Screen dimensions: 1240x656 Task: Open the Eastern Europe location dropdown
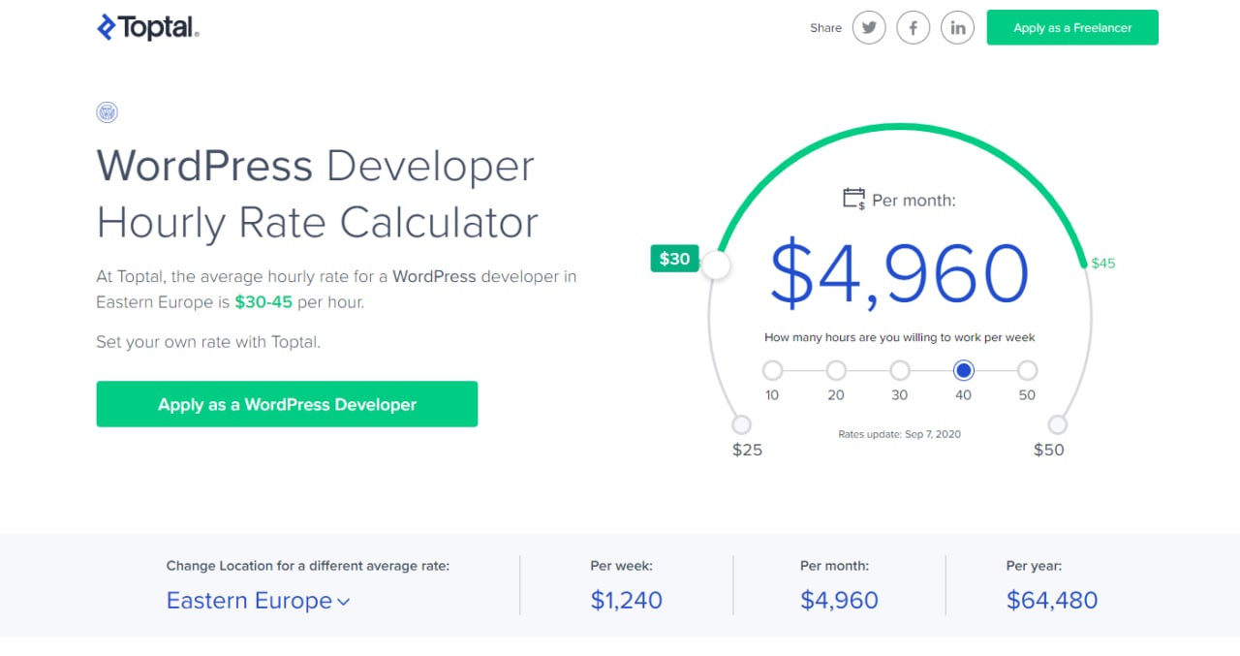point(258,601)
